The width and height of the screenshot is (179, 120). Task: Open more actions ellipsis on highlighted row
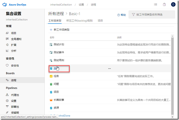(x=109, y=69)
